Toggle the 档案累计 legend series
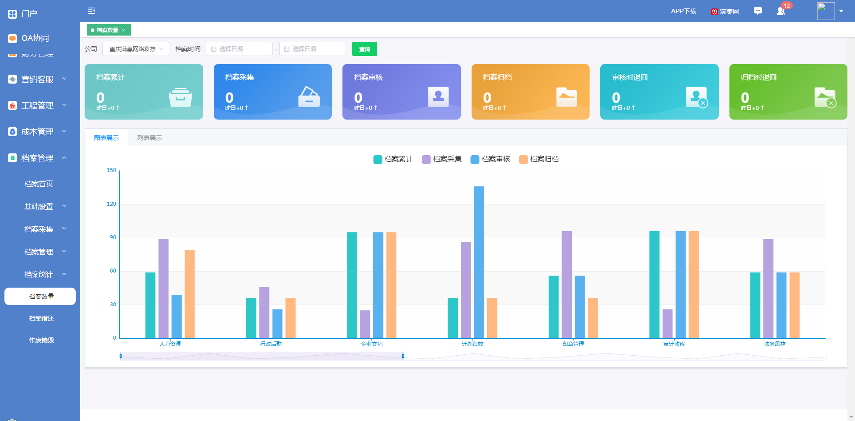 (393, 159)
